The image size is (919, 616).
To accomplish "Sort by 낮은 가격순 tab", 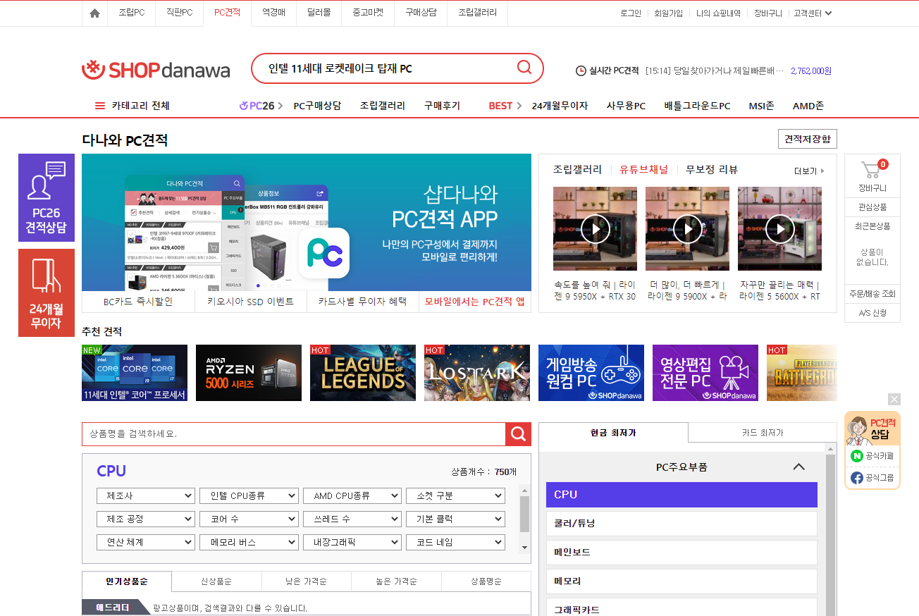I will [x=306, y=581].
